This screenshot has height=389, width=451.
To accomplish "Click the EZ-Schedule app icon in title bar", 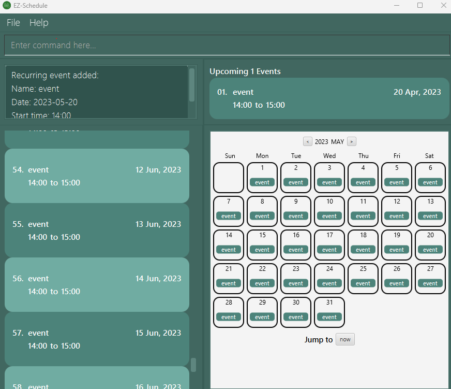I will (7, 5).
